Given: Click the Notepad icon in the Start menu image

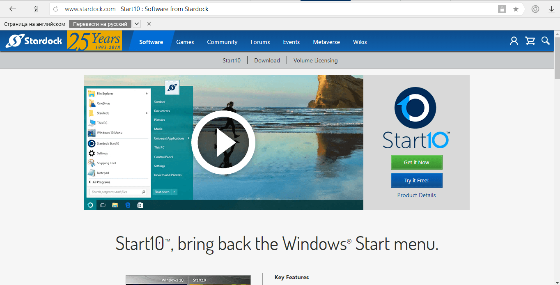Looking at the screenshot, I should [92, 173].
